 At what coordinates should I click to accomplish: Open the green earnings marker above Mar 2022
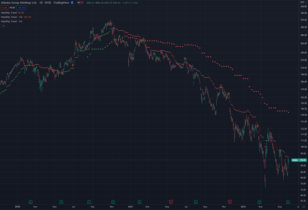[x=260, y=202]
